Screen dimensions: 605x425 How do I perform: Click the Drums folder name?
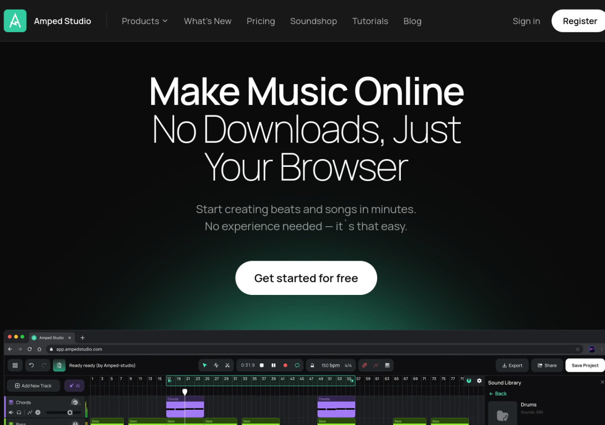(528, 405)
